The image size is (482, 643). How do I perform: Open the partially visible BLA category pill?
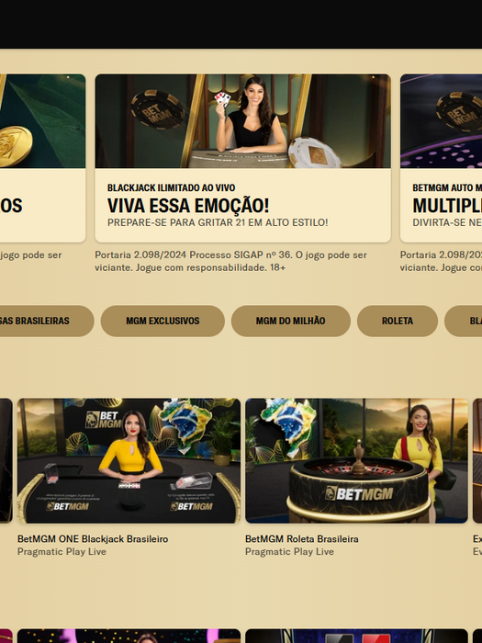click(x=463, y=321)
